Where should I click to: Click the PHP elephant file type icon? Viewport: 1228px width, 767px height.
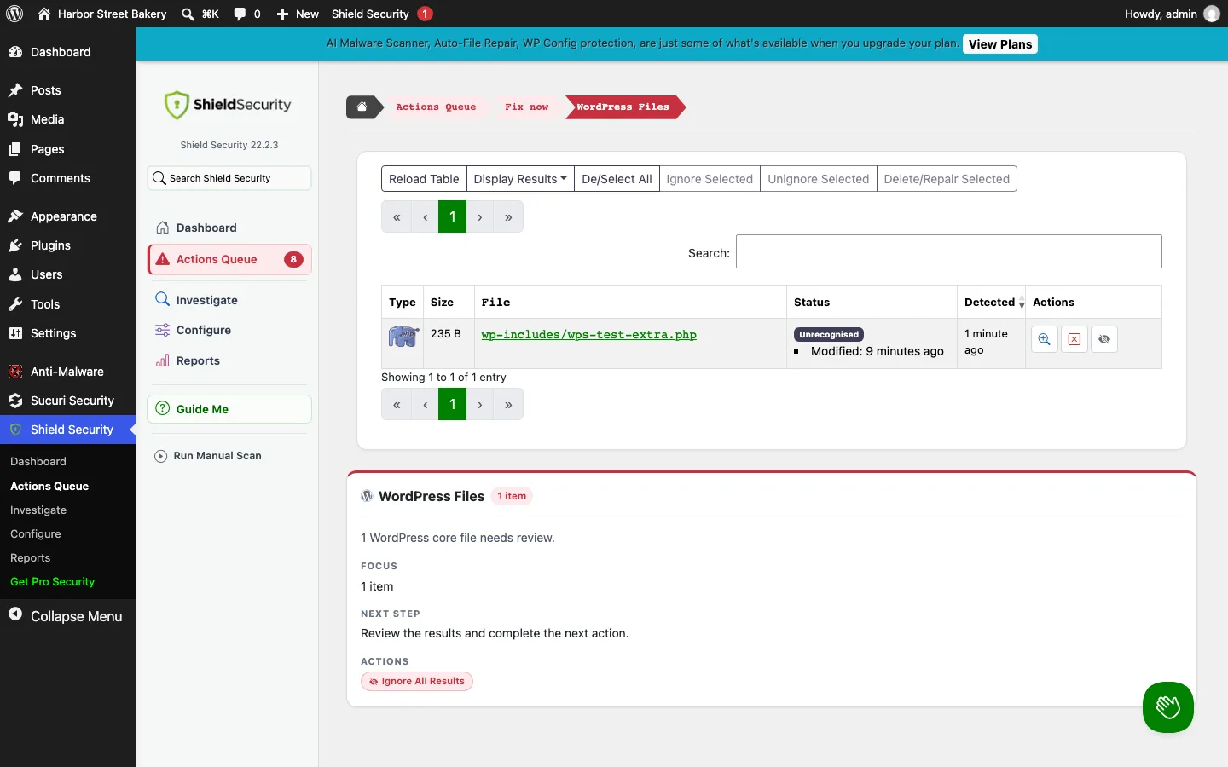(x=403, y=336)
